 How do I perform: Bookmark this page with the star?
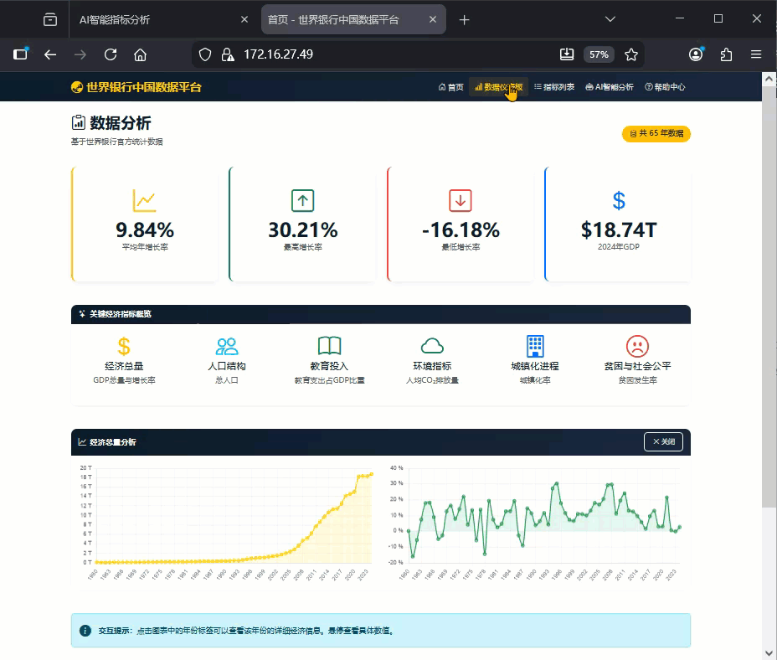[630, 54]
